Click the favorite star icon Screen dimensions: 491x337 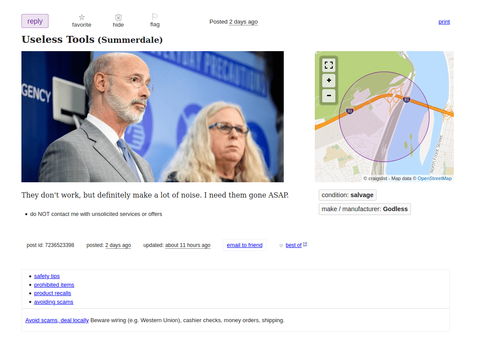[x=81, y=17]
